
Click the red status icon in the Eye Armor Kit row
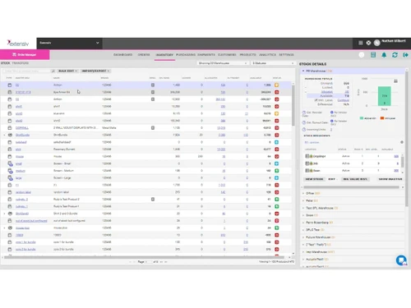pos(276,92)
